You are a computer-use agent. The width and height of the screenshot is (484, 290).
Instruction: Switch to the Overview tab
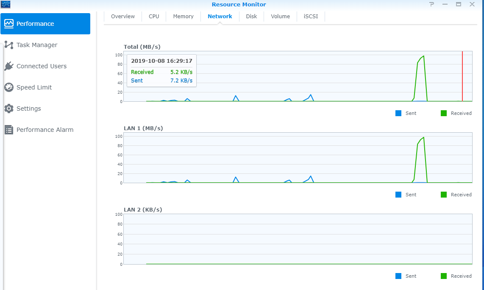coord(123,16)
